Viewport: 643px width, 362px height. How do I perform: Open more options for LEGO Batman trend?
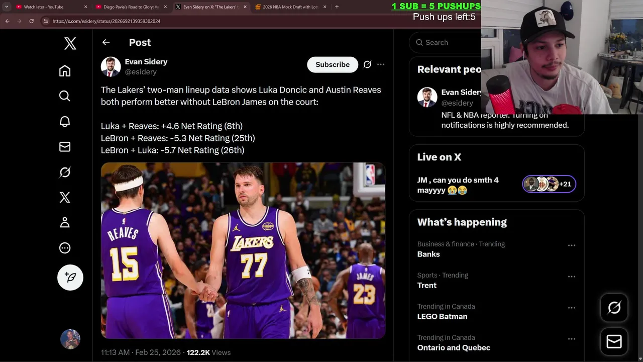pos(571,308)
